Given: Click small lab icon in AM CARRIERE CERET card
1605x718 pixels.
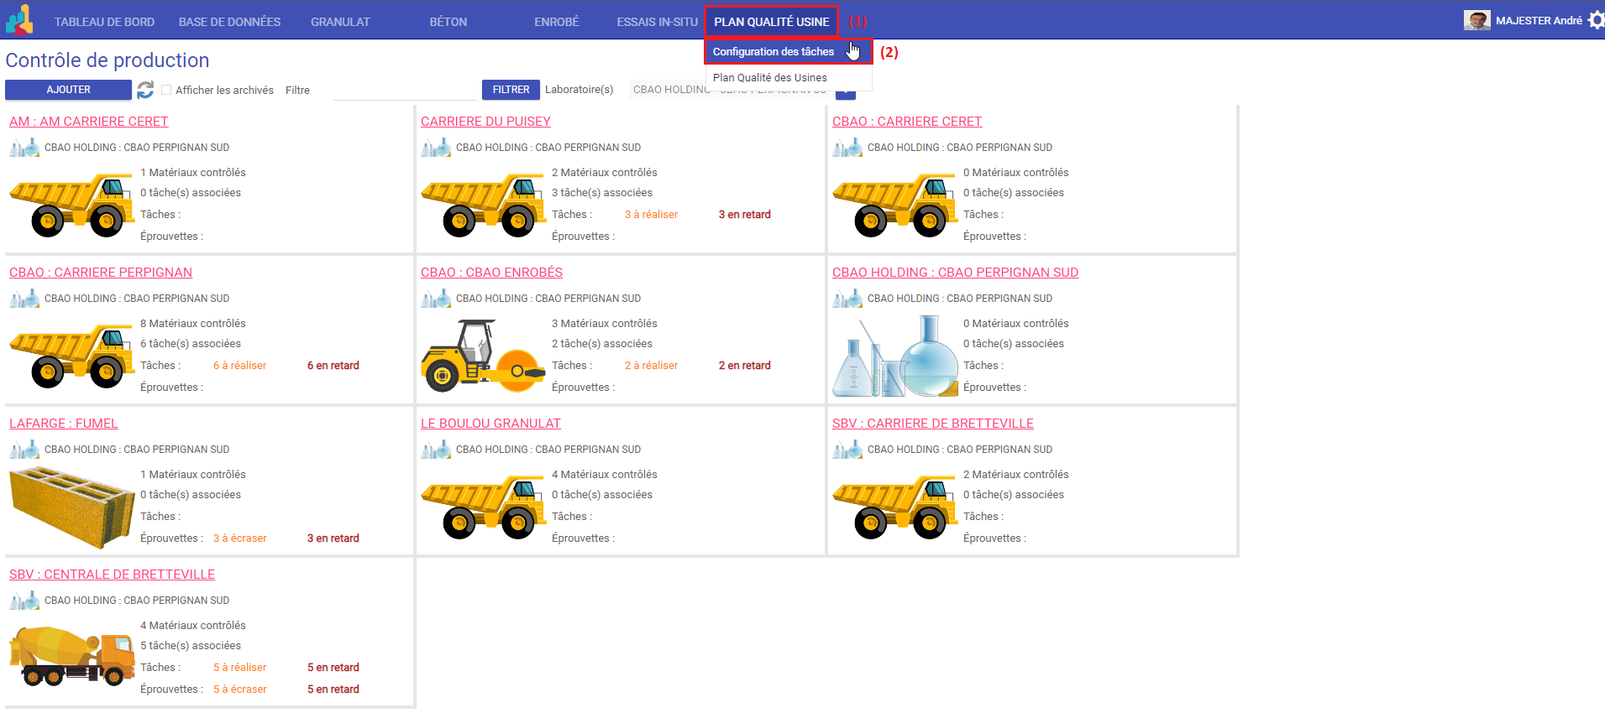Looking at the screenshot, I should [24, 148].
